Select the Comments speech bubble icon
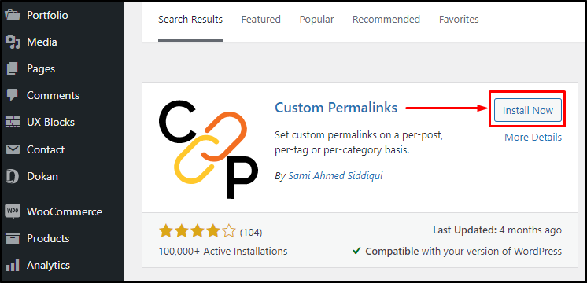587x283 pixels. coord(13,95)
